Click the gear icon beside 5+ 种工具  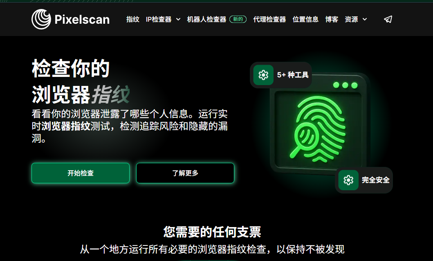(263, 75)
